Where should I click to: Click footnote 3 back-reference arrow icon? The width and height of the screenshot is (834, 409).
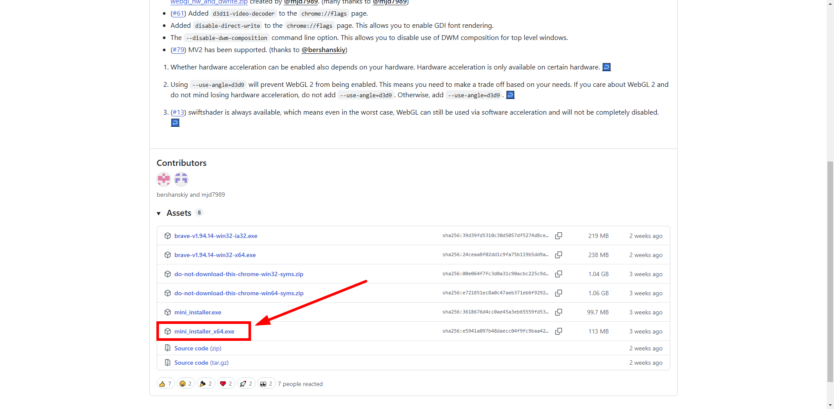click(175, 123)
